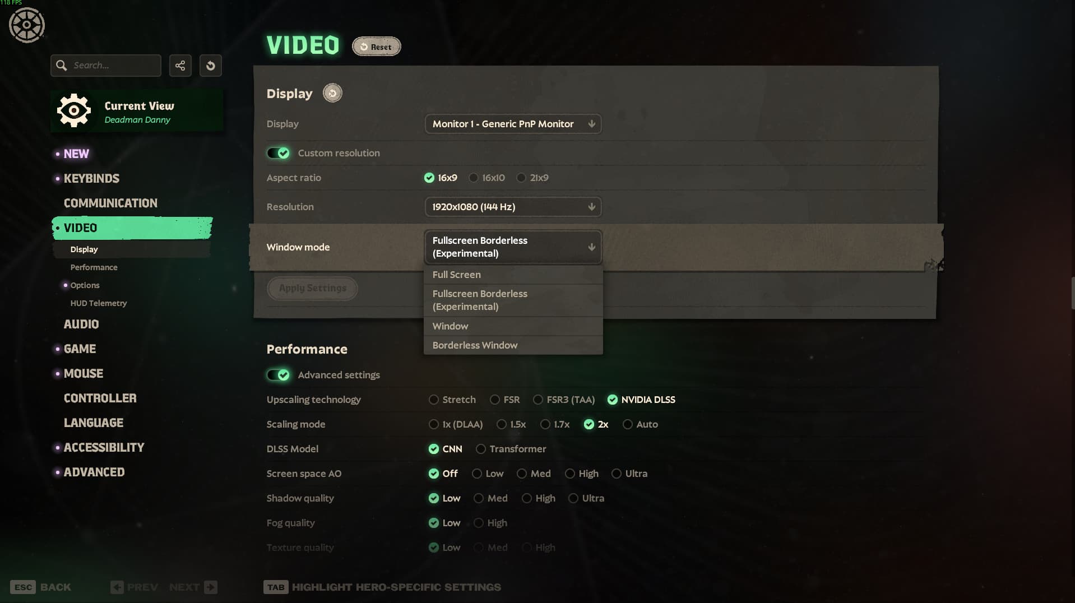1075x603 pixels.
Task: Click the search magnifier icon
Action: point(62,66)
